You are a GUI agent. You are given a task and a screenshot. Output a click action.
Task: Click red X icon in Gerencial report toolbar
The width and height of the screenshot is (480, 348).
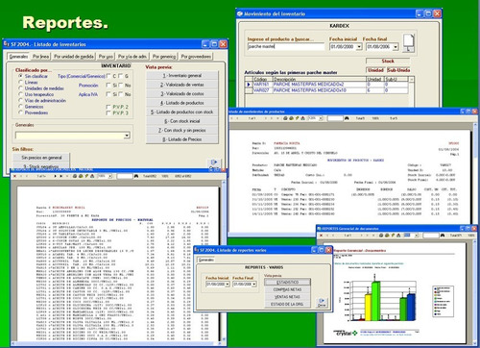(322, 236)
